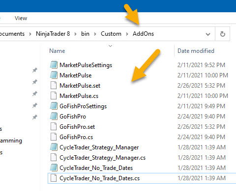
Task: Click file icon of CycleTrader_No_Trade_Dates.cs
Action: (x=54, y=178)
